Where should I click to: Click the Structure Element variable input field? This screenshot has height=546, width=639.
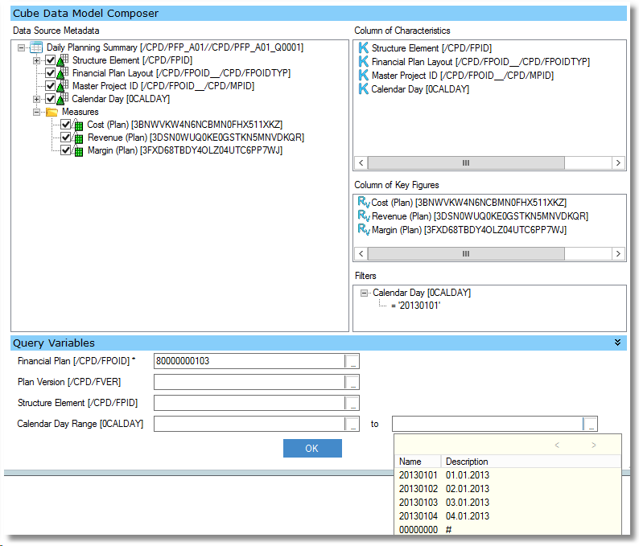click(249, 403)
